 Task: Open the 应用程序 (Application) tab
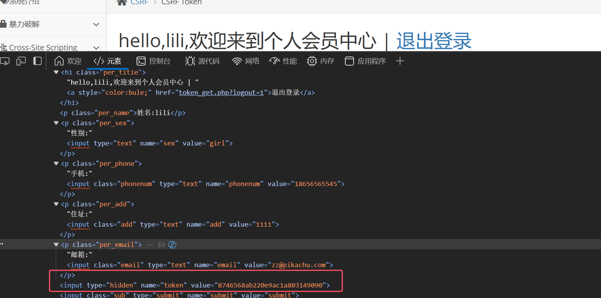click(x=365, y=61)
